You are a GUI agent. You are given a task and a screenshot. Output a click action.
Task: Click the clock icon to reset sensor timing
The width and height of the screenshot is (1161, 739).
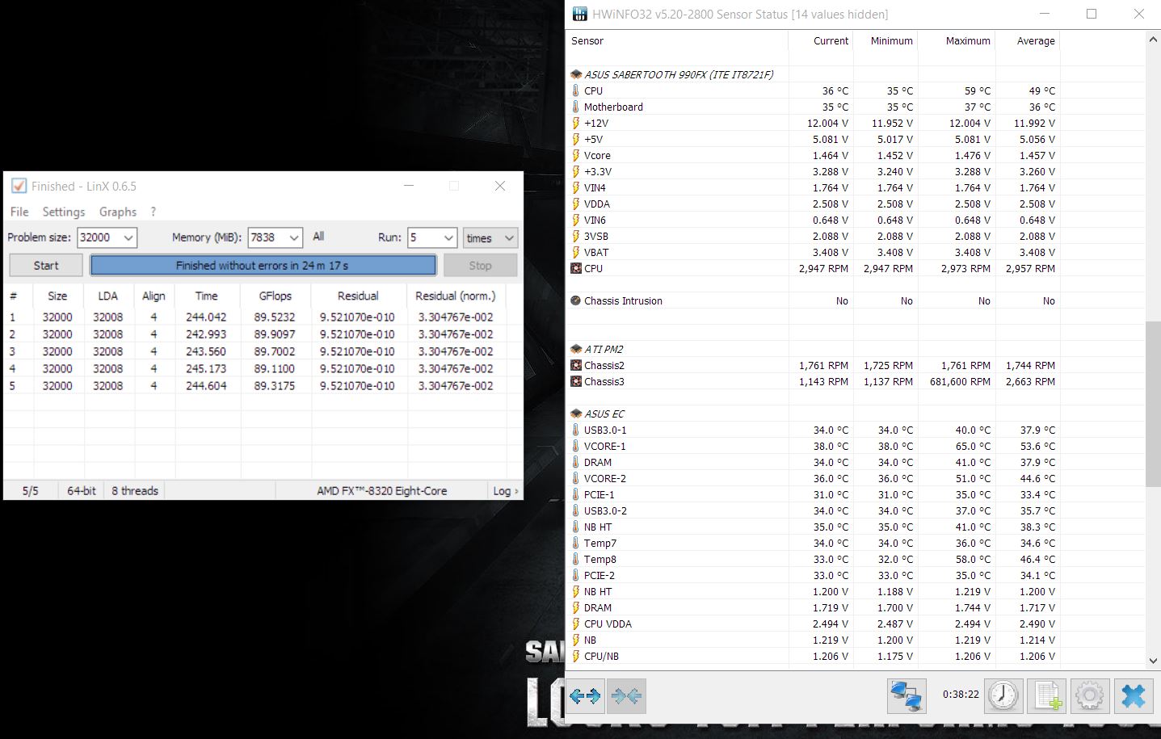pyautogui.click(x=1003, y=695)
